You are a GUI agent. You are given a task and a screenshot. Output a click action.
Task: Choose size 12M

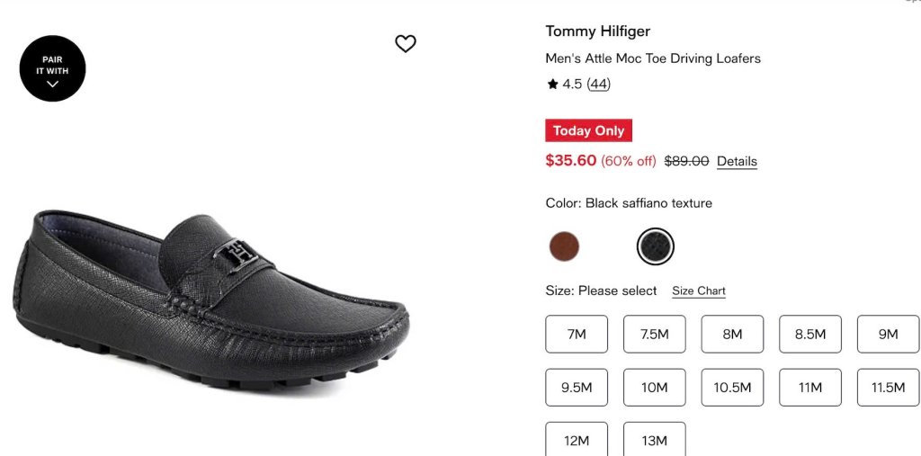tap(577, 440)
